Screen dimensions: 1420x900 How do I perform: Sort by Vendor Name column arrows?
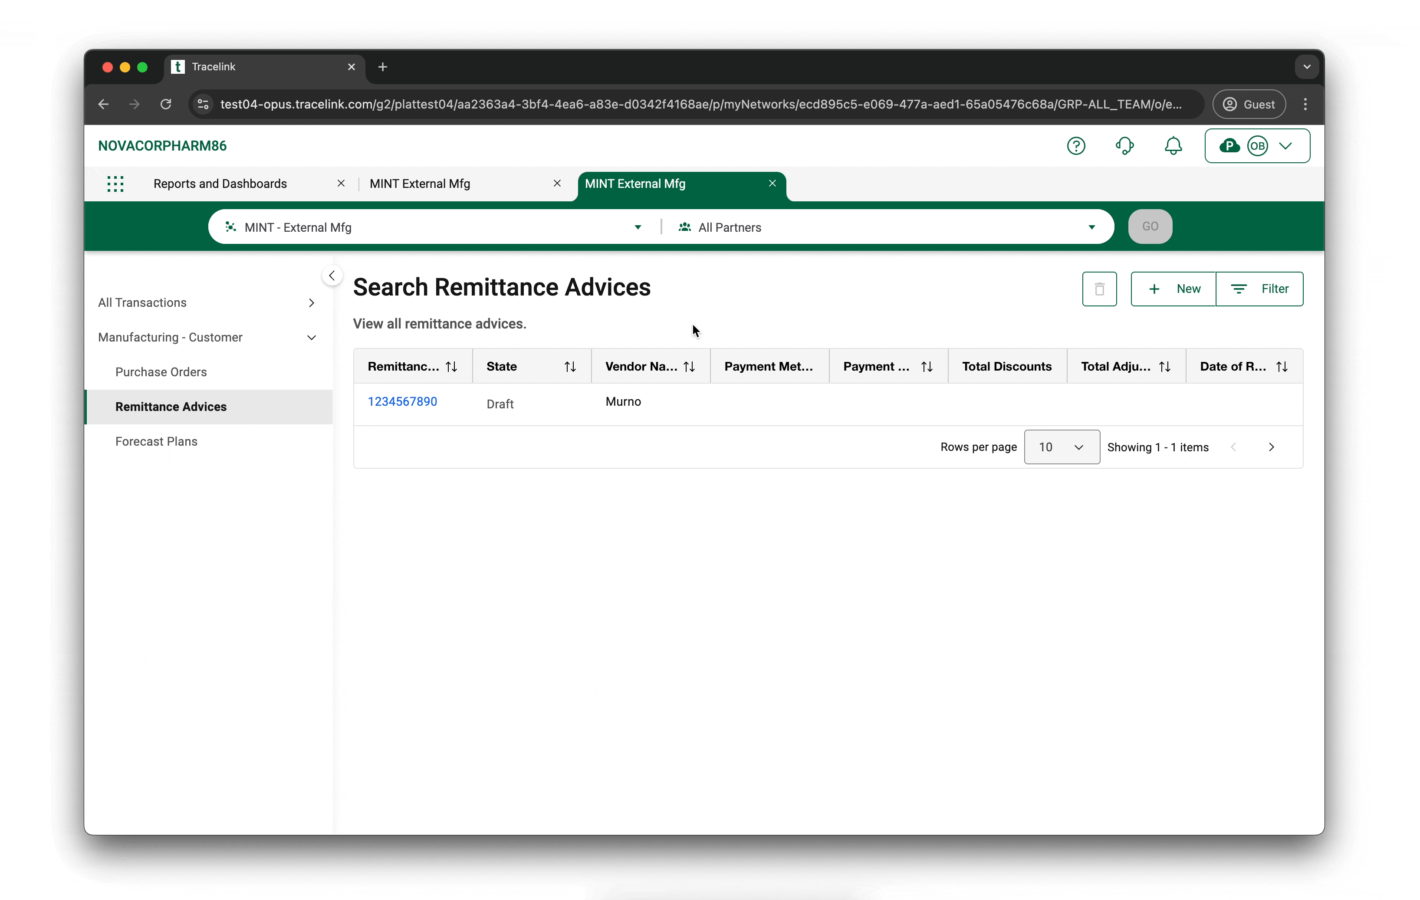click(x=689, y=367)
